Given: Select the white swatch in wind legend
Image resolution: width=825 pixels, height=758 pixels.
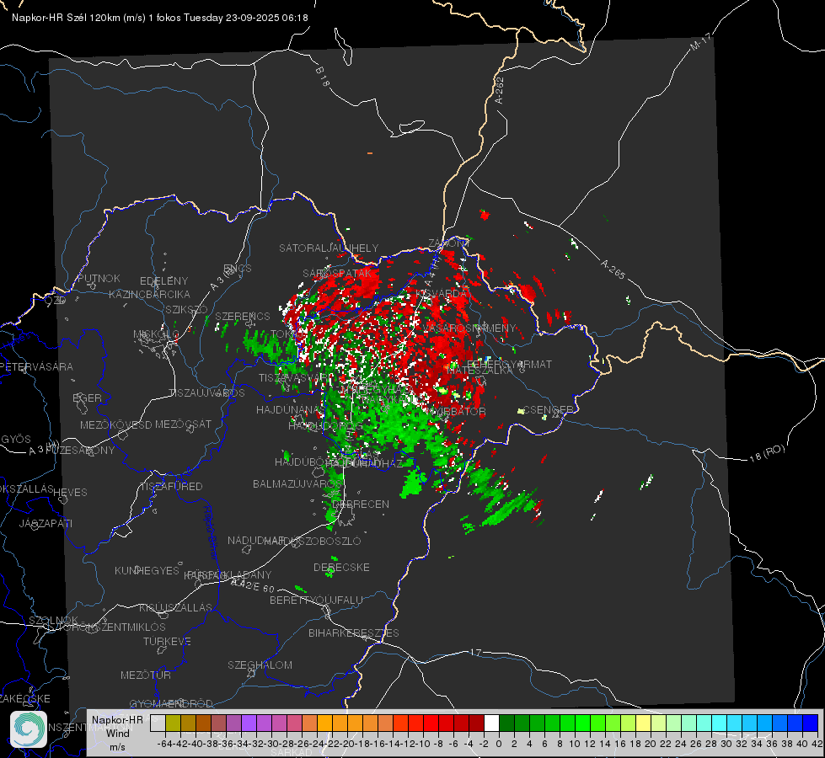Looking at the screenshot, I should (x=491, y=723).
